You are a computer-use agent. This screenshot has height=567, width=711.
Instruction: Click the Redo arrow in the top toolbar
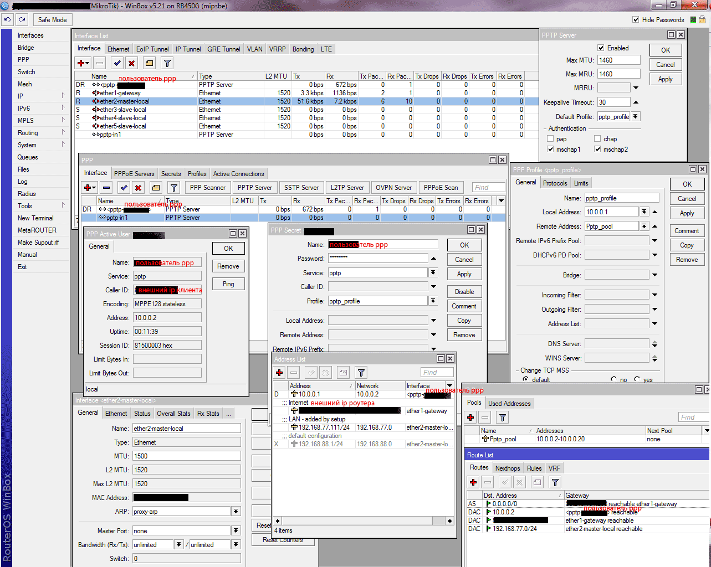coord(22,19)
